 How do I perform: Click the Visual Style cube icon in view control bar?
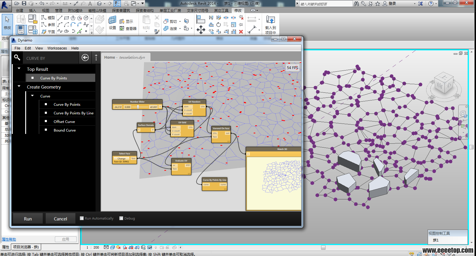point(112,247)
